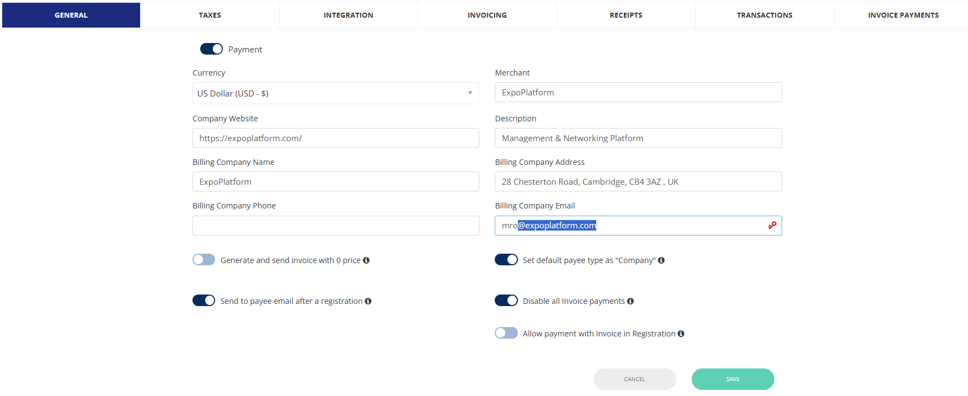Select the Invoicing tab

487,15
